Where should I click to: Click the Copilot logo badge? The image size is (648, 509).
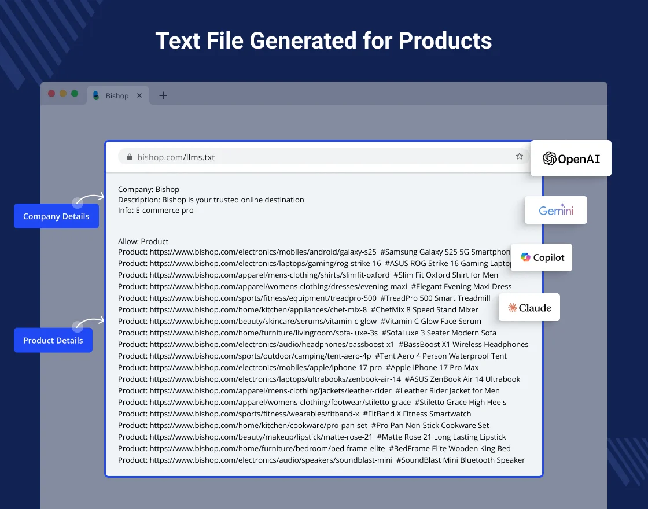[x=542, y=257]
